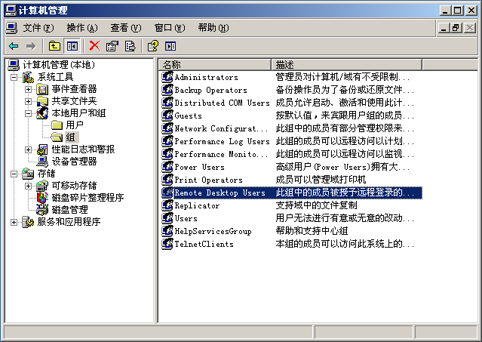482x342 pixels.
Task: Select the Performance Log Users group
Action: point(222,141)
